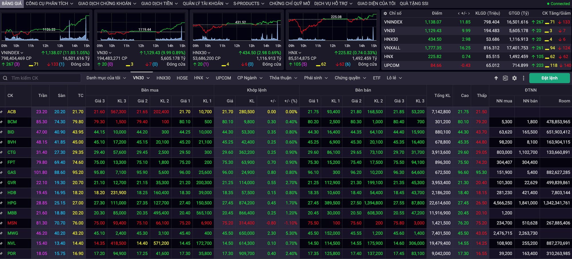This screenshot has width=572, height=259.
Task: Open the NVL stock ticker
Action: (x=12, y=243)
